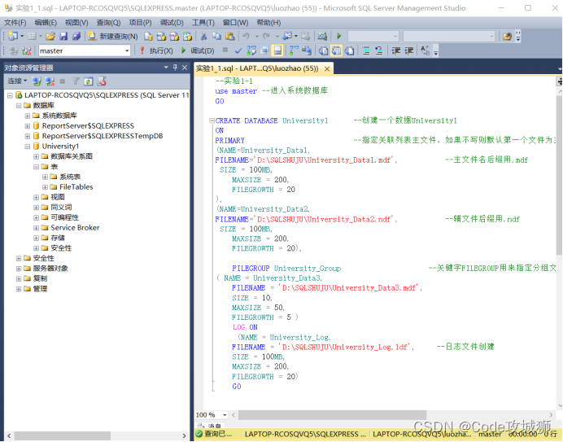Close the 实验1_1.sql tab
Image resolution: width=563 pixels, height=442 pixels.
(x=327, y=68)
